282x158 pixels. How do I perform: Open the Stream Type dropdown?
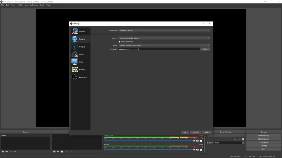click(164, 30)
